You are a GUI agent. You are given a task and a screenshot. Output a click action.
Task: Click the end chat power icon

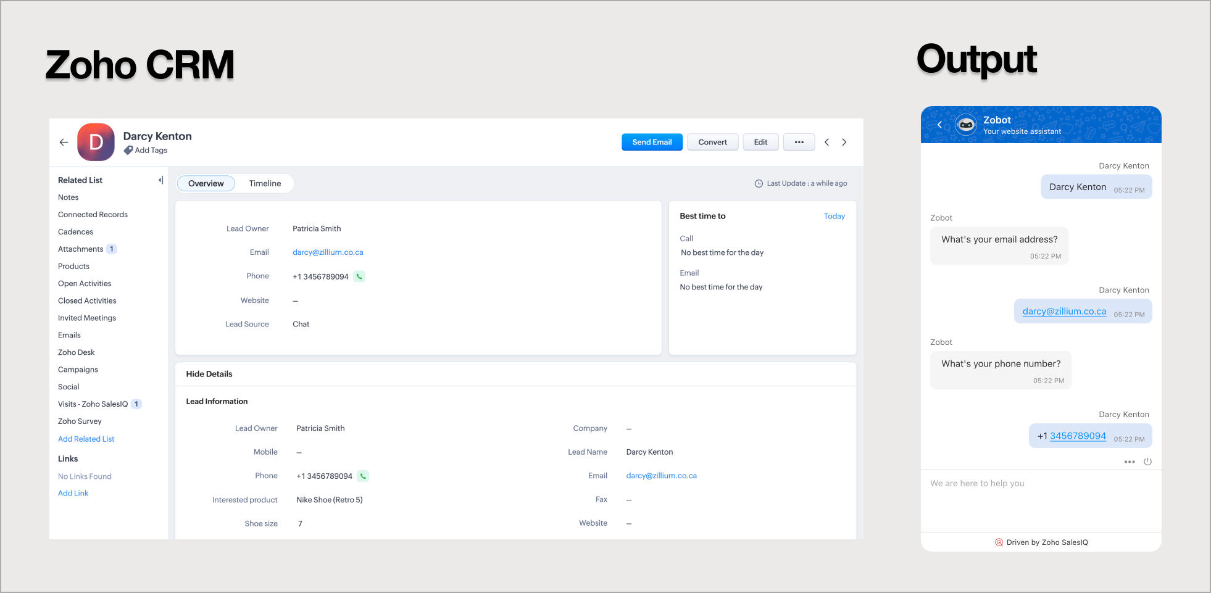pos(1147,462)
